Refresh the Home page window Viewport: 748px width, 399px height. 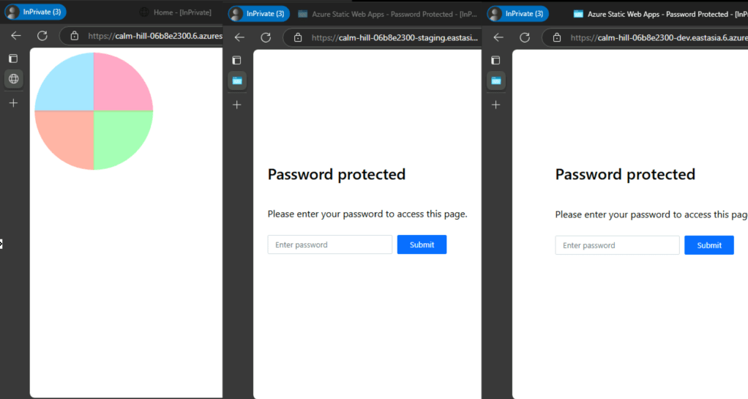[x=42, y=36]
